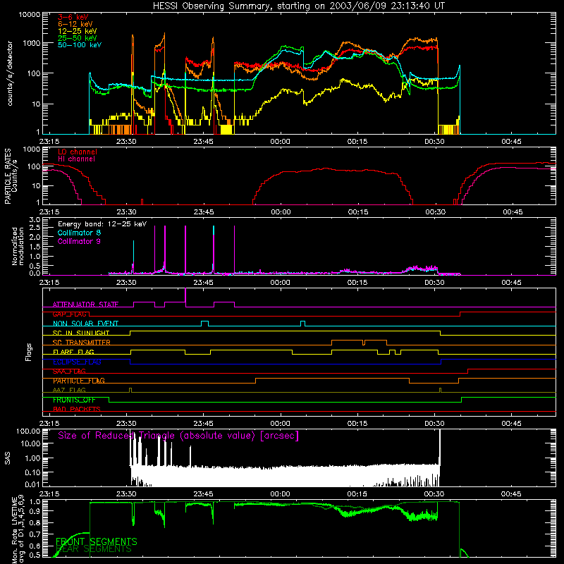Click the '10000' tick in count rate panel
Viewport: 564px width, 564px height.
[29, 15]
